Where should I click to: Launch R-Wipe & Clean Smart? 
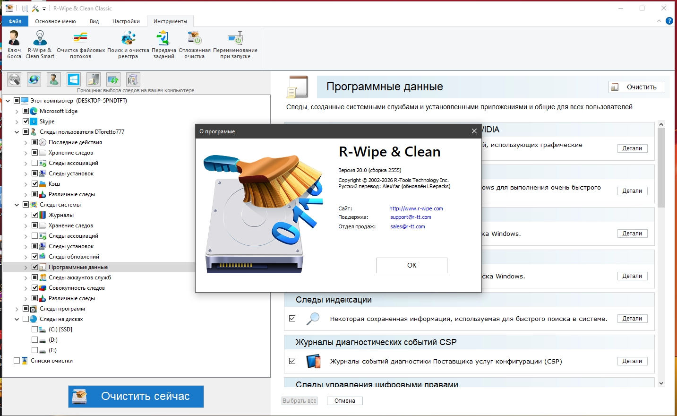coord(40,44)
